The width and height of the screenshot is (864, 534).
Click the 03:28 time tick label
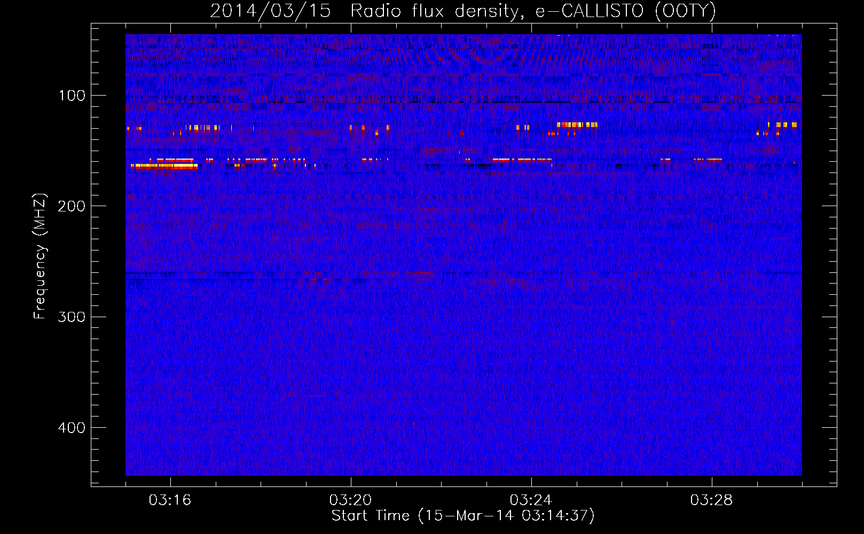712,500
